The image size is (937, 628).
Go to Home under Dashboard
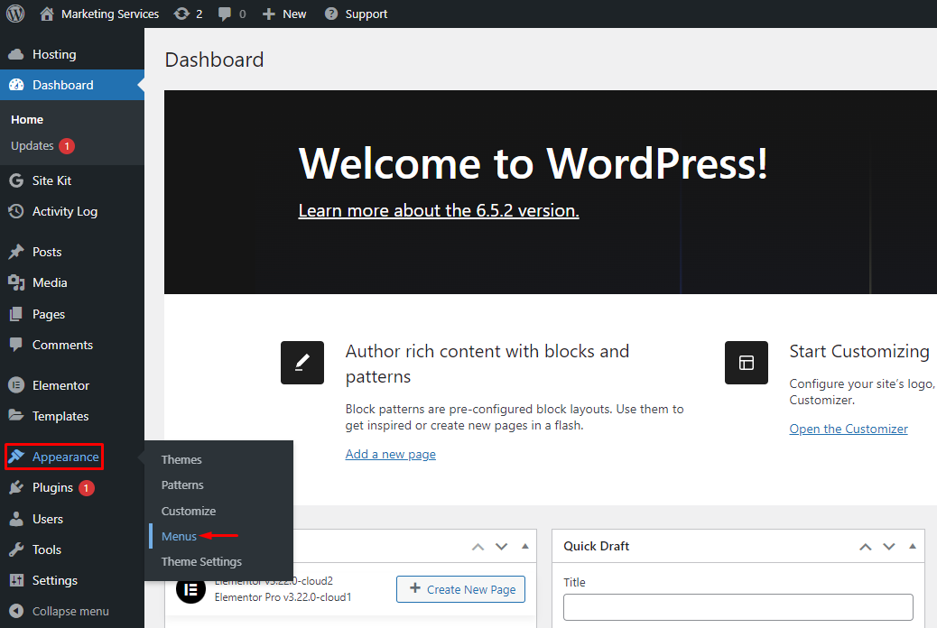pos(27,119)
